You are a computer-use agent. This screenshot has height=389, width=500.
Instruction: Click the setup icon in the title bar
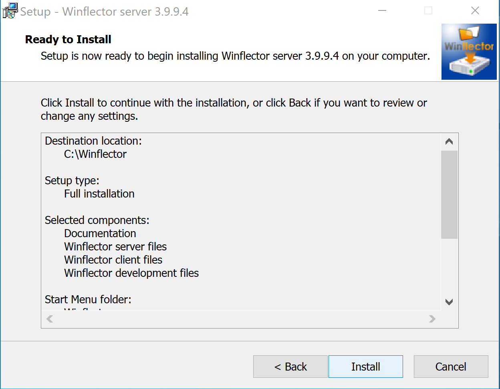coord(10,11)
